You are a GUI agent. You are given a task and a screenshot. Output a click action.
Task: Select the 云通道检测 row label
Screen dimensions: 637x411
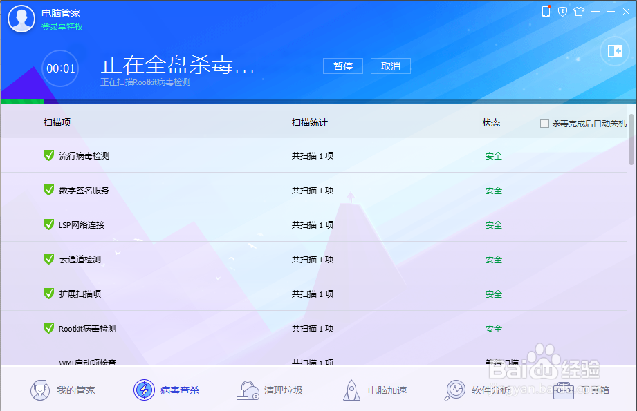(80, 259)
